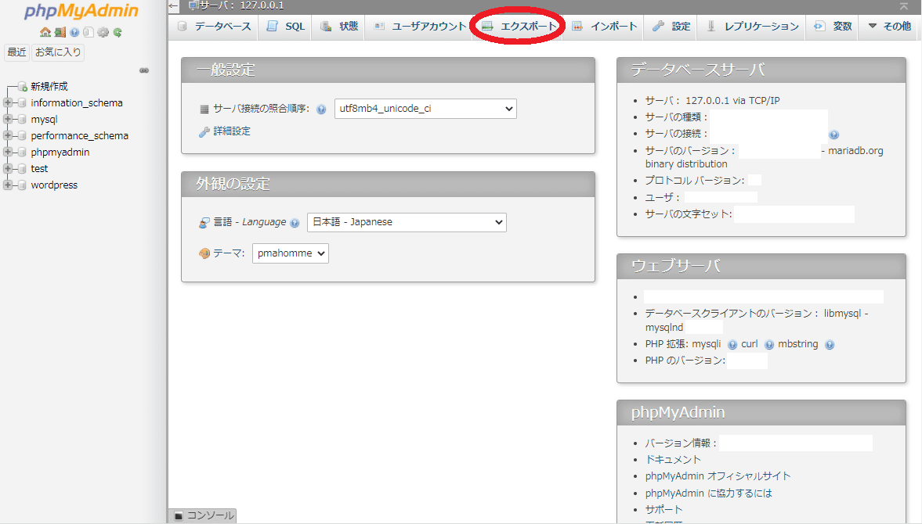922x524 pixels.
Task: Open the ドキュメント link
Action: click(673, 459)
